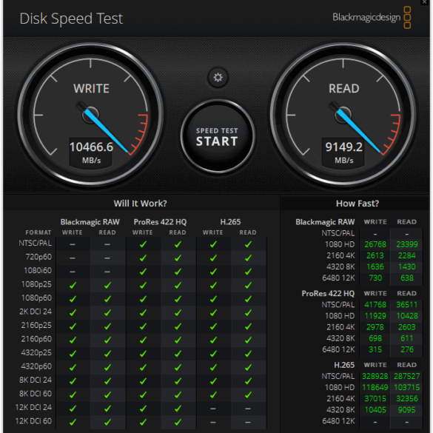Click the read gauge value 9149.2
The width and height of the screenshot is (433, 433).
click(x=343, y=147)
